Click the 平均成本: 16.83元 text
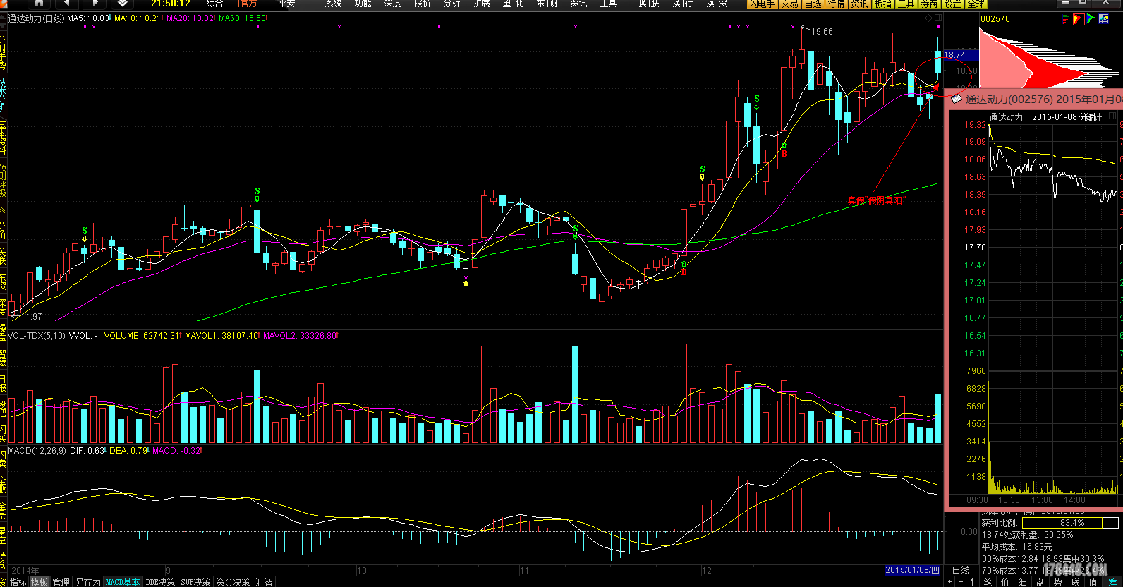 [1016, 547]
